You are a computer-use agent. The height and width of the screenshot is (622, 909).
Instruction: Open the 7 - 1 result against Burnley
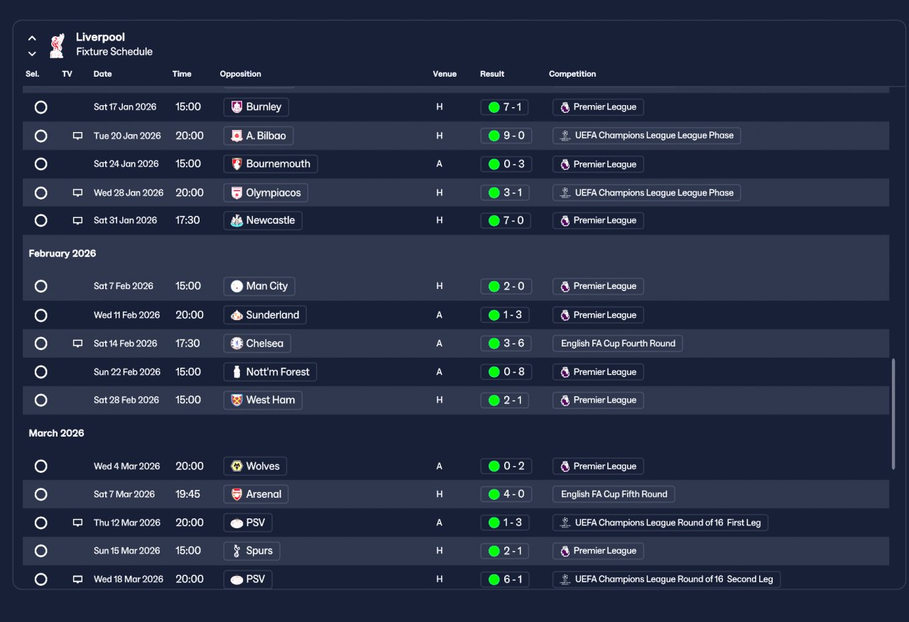pos(505,107)
